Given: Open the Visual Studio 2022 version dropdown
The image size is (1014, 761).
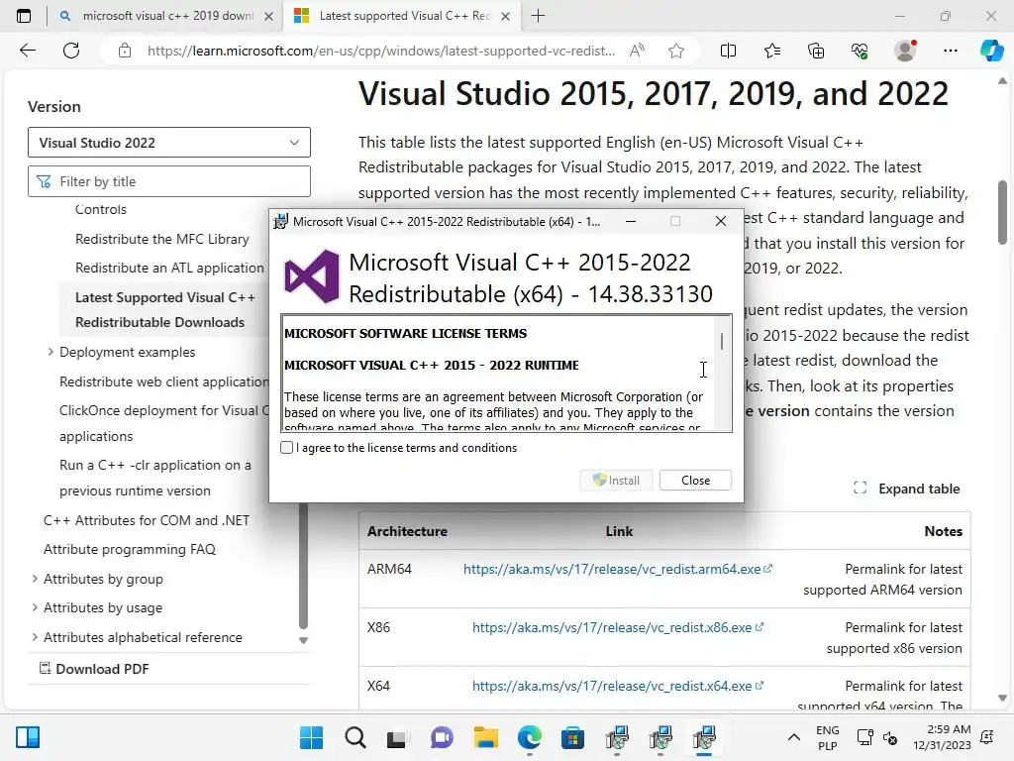Looking at the screenshot, I should click(x=168, y=143).
